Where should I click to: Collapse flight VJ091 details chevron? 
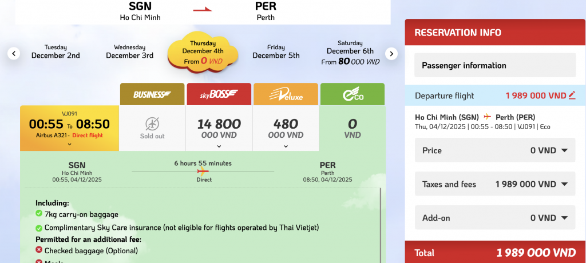(69, 145)
